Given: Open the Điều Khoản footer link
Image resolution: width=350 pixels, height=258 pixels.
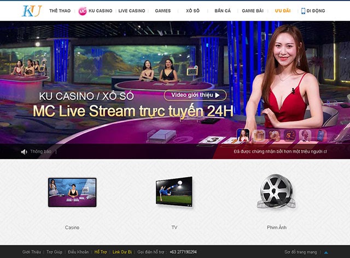Looking at the screenshot, I should tap(78, 252).
